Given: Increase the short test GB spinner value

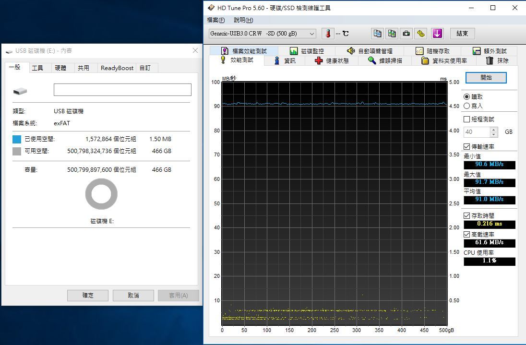Looking at the screenshot, I should click(x=494, y=130).
